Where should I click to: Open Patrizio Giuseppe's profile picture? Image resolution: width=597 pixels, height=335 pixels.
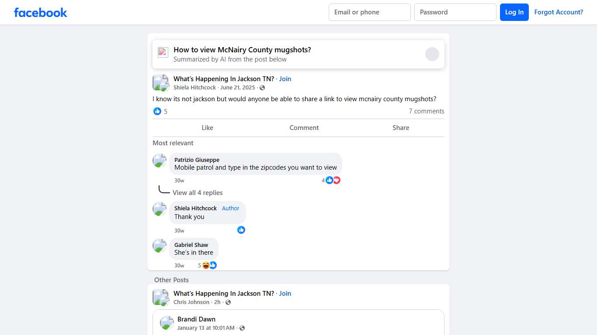pos(160,161)
